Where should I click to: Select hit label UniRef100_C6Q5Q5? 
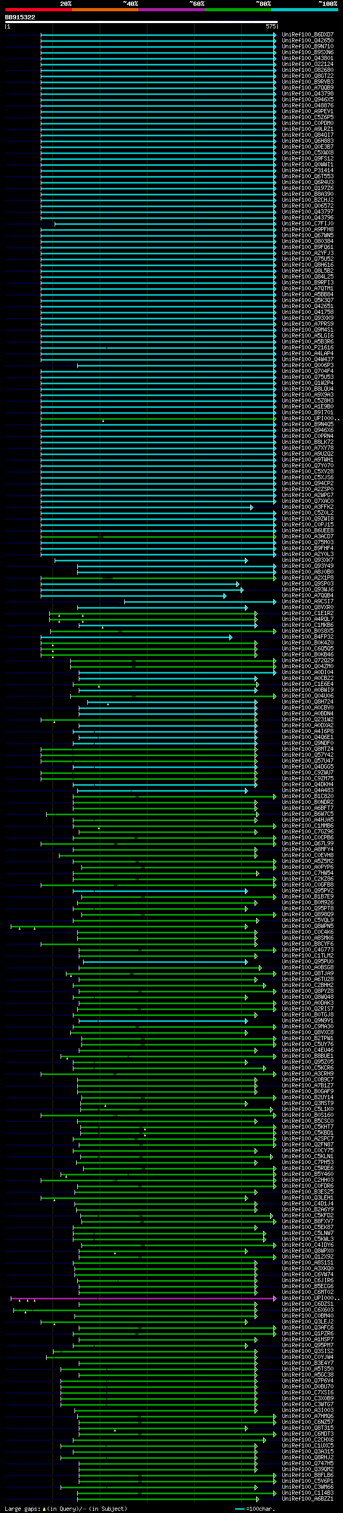pos(308,648)
